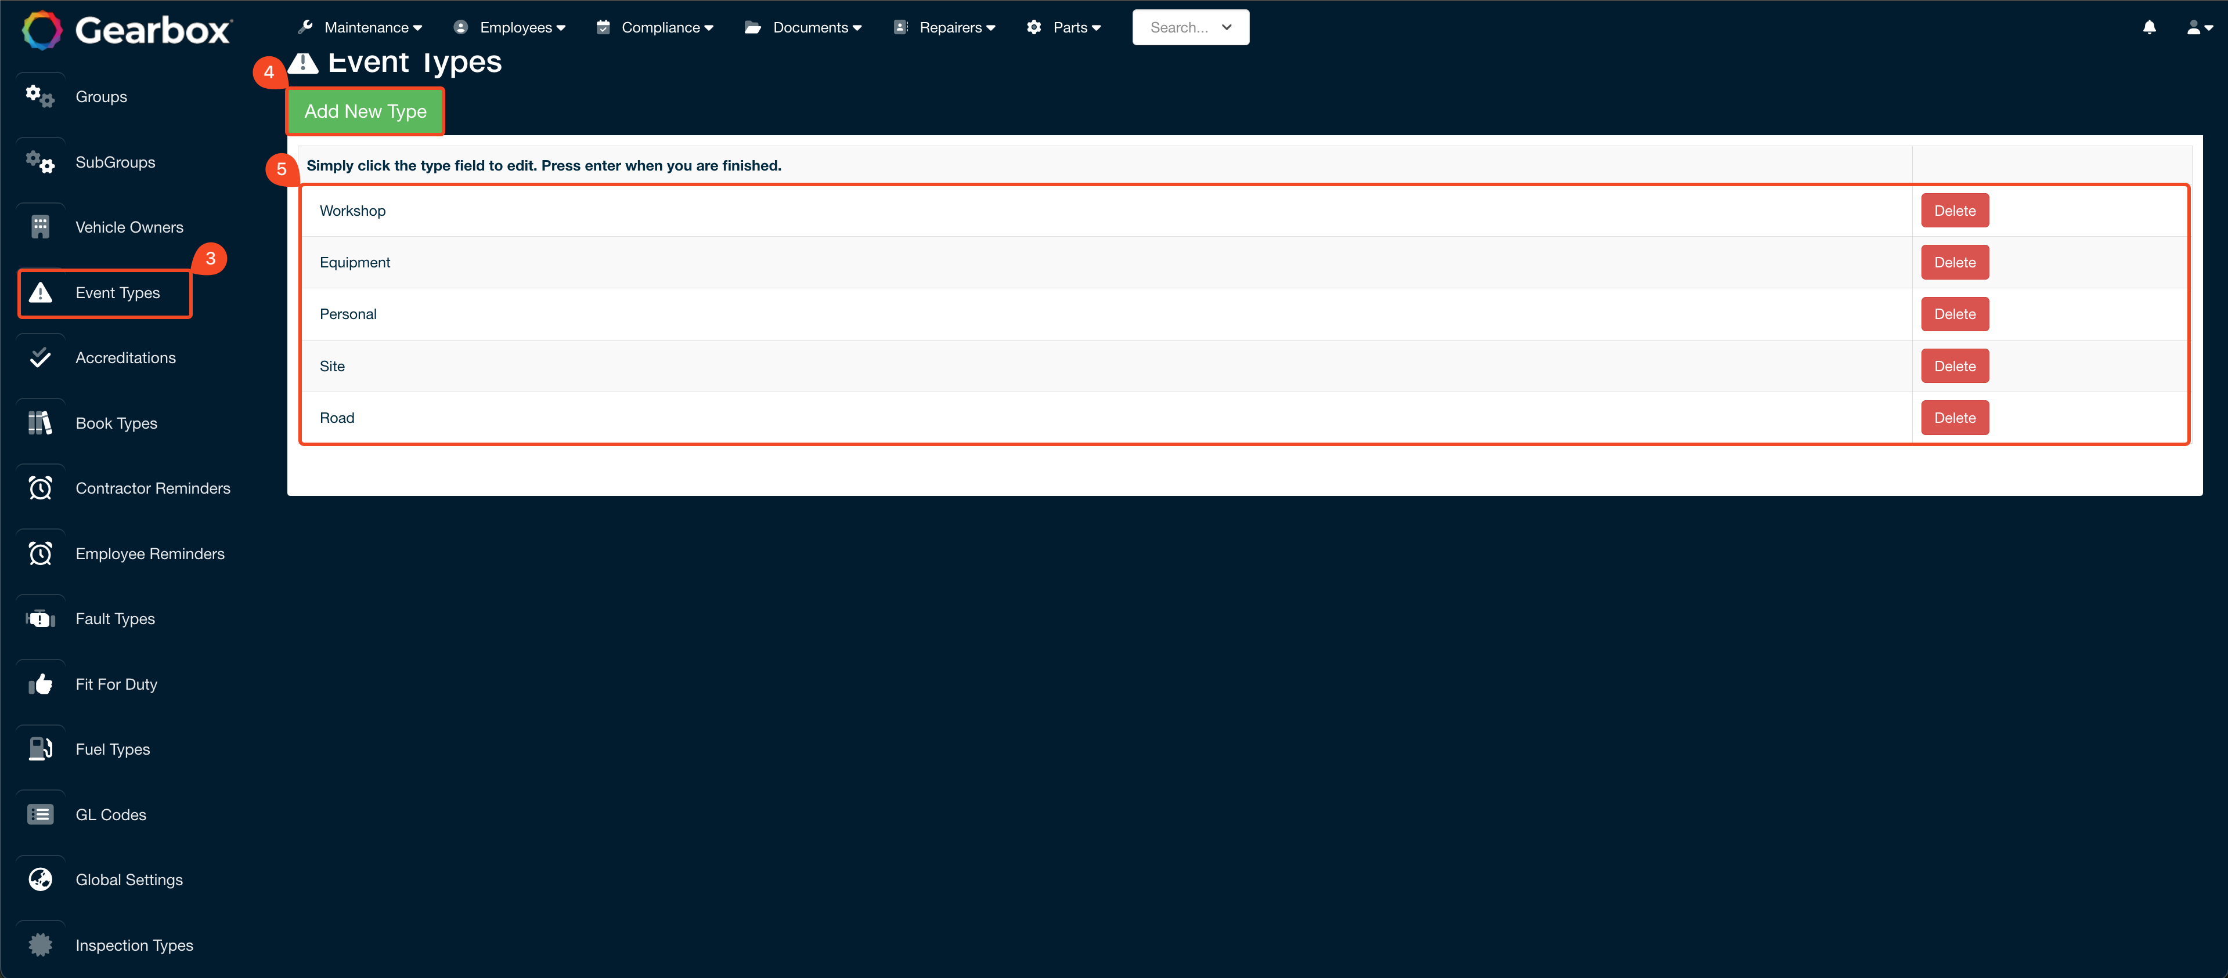The width and height of the screenshot is (2228, 978).
Task: Click the Employees person circle icon
Action: (460, 27)
